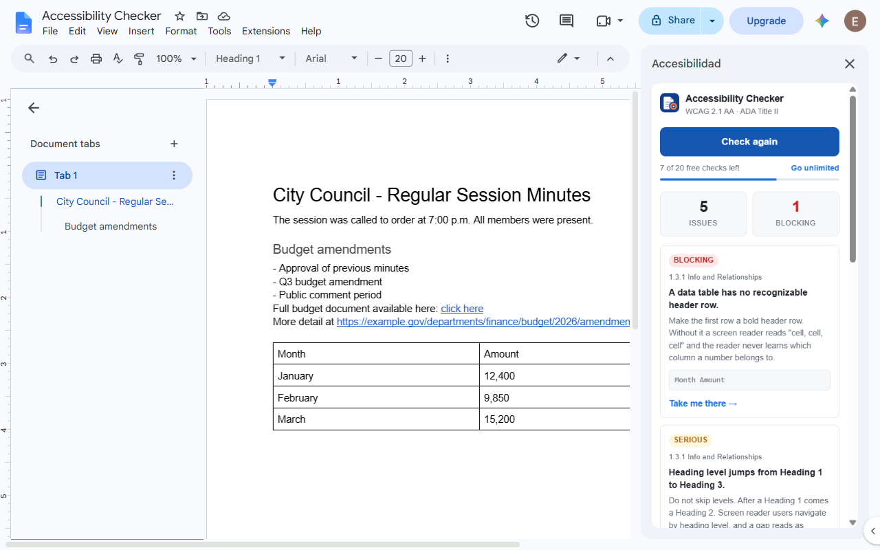Click the 5 Issues summary card
The image size is (880, 550).
(x=703, y=214)
